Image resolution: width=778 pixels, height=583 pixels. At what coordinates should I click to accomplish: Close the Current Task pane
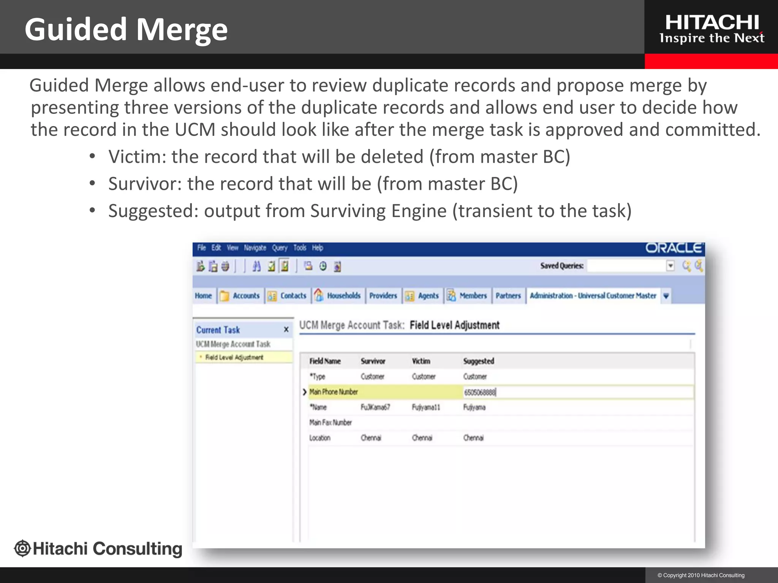[286, 329]
